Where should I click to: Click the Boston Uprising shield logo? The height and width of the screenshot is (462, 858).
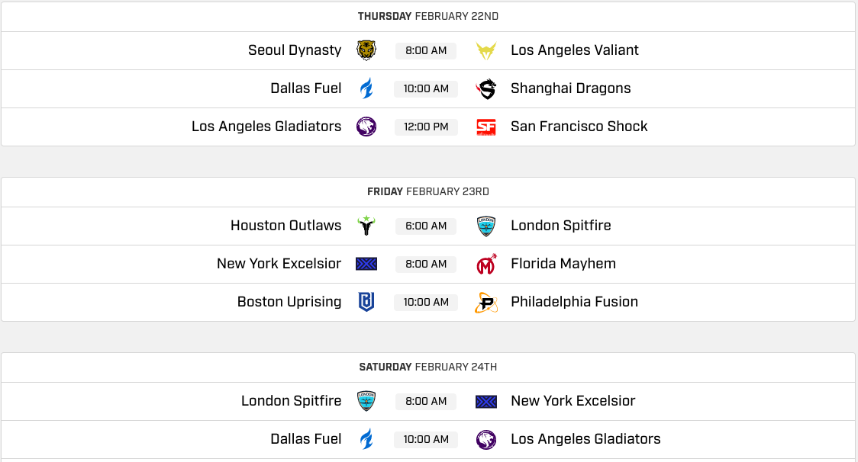pos(366,302)
